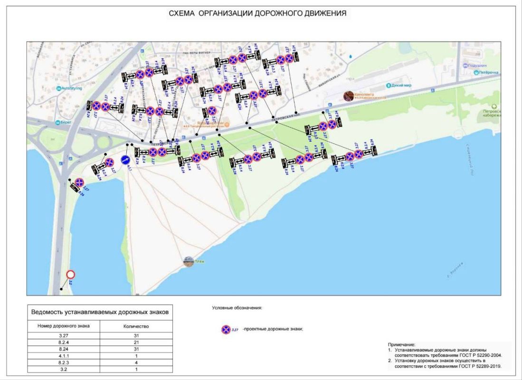Click the blue 4.1.1 straight-ahead sign
The width and height of the screenshot is (522, 380).
[125, 160]
